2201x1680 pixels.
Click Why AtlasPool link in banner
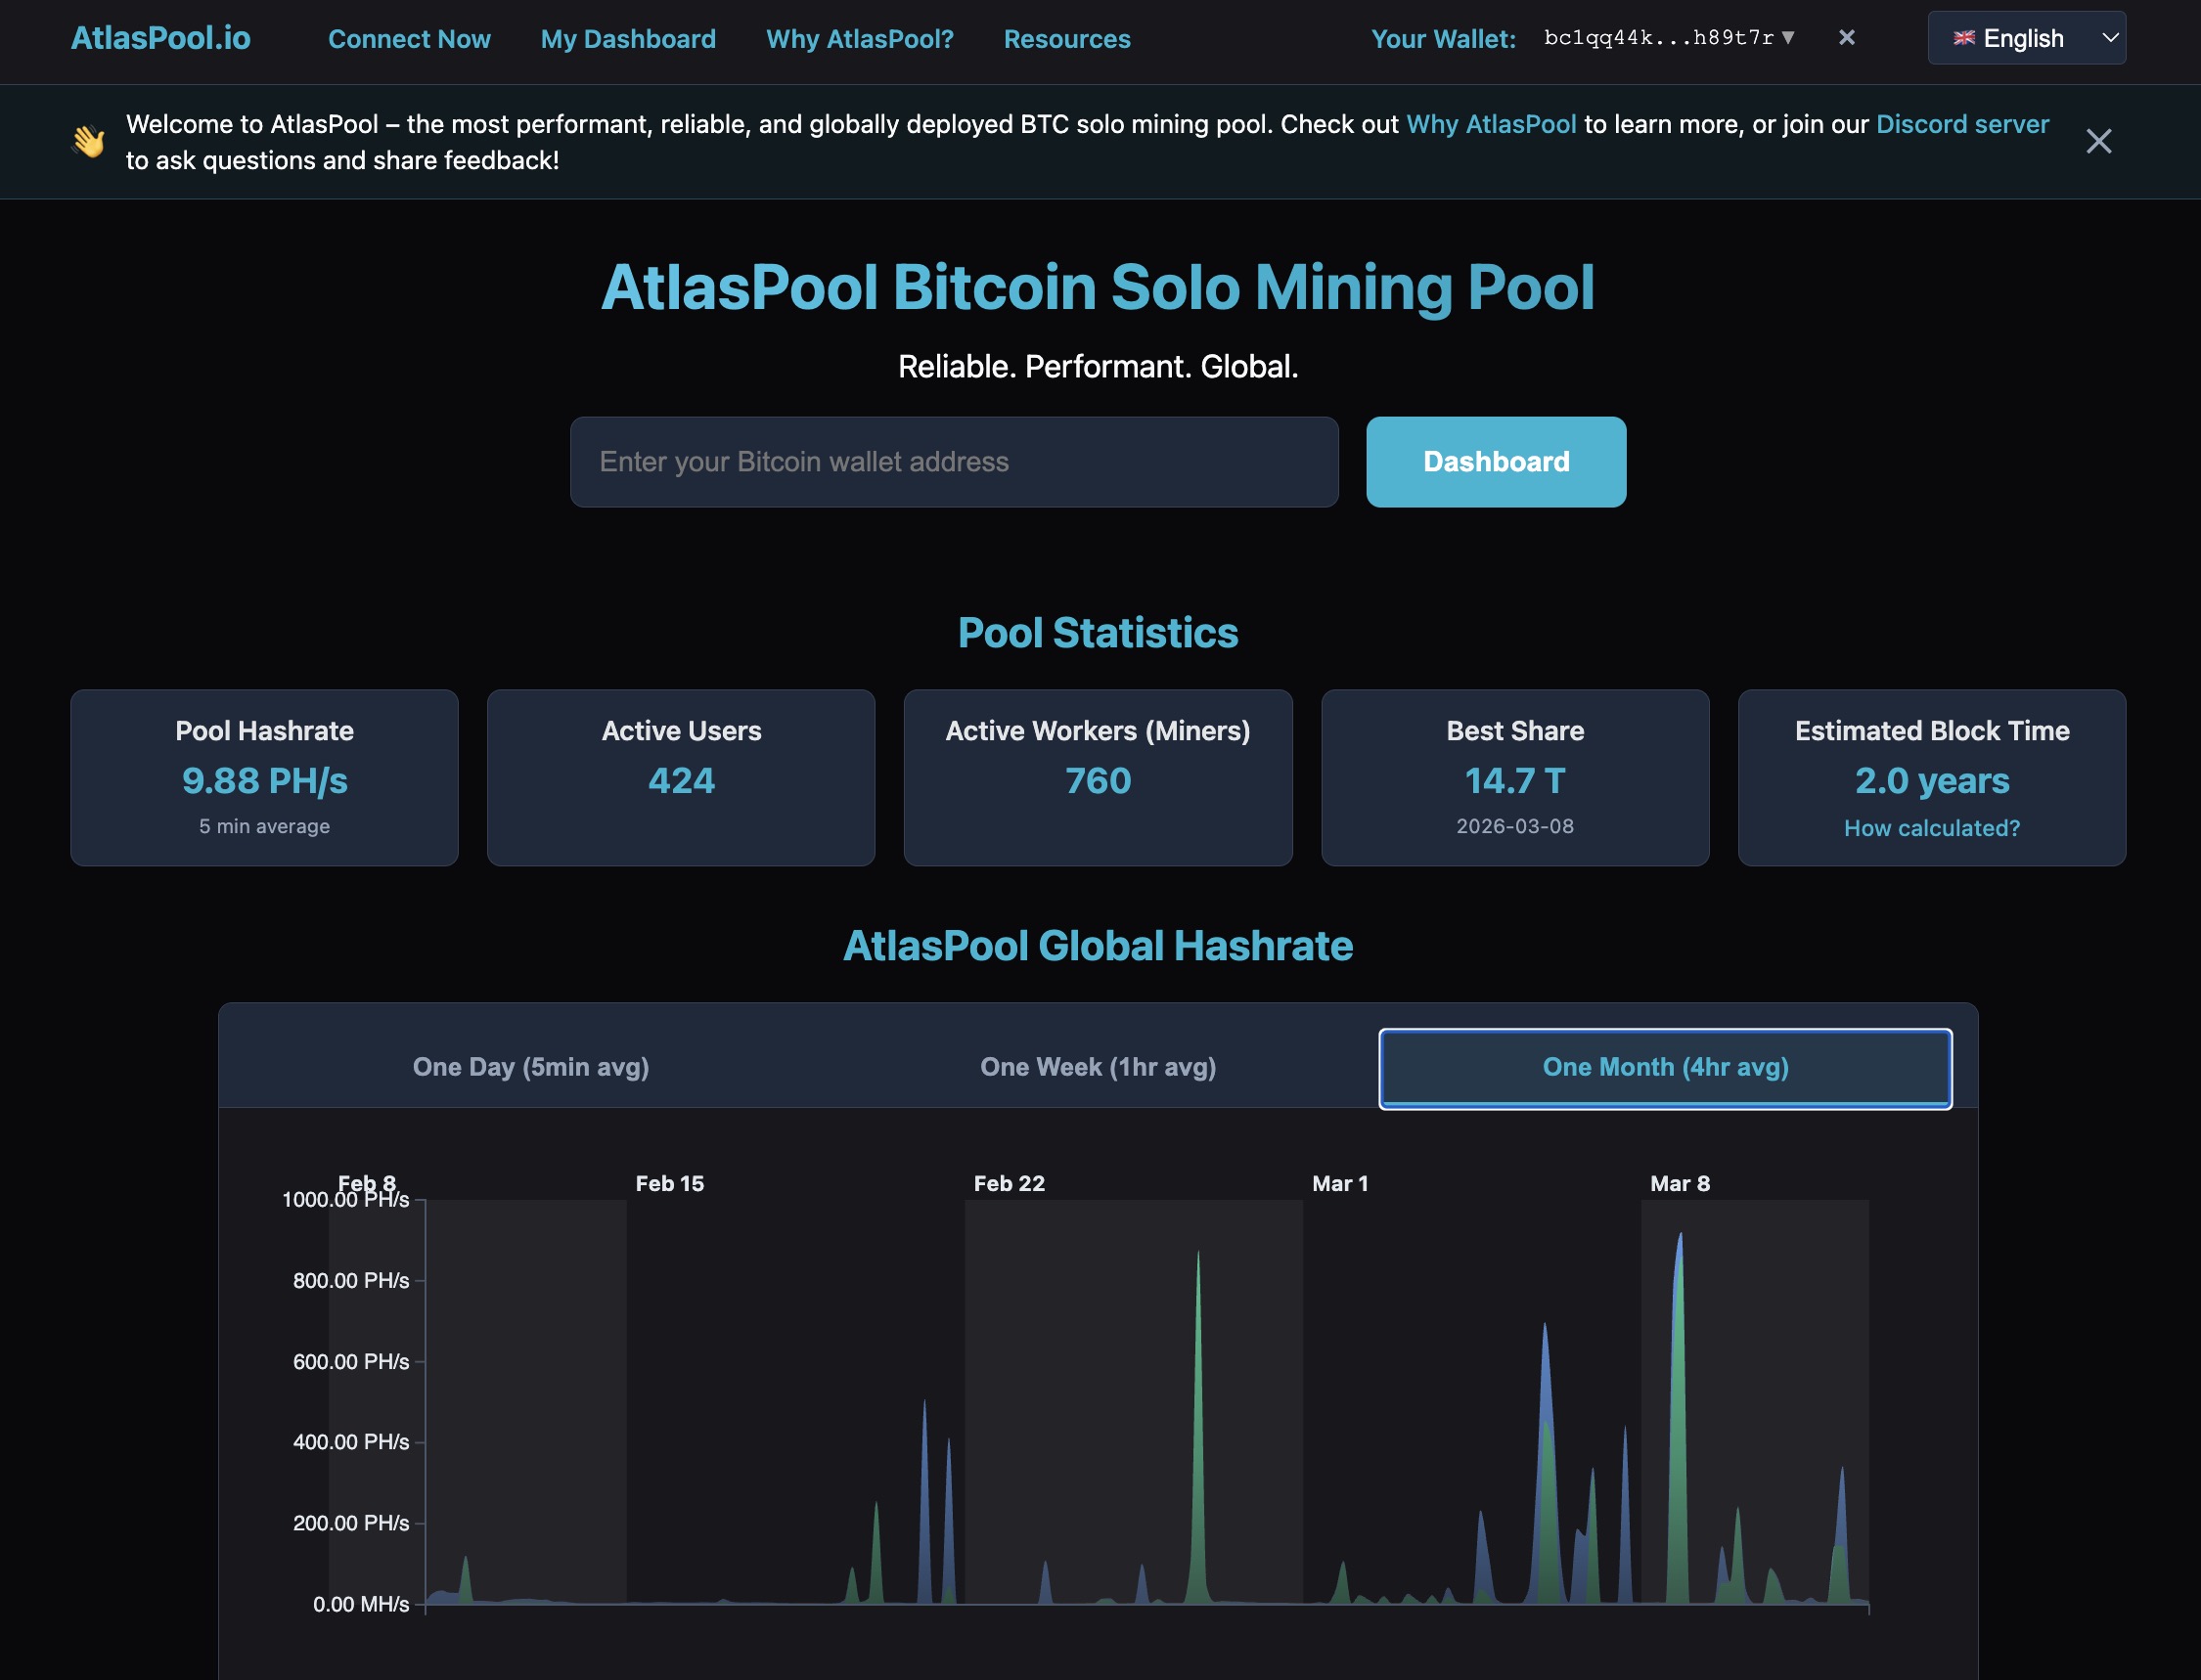[1491, 124]
